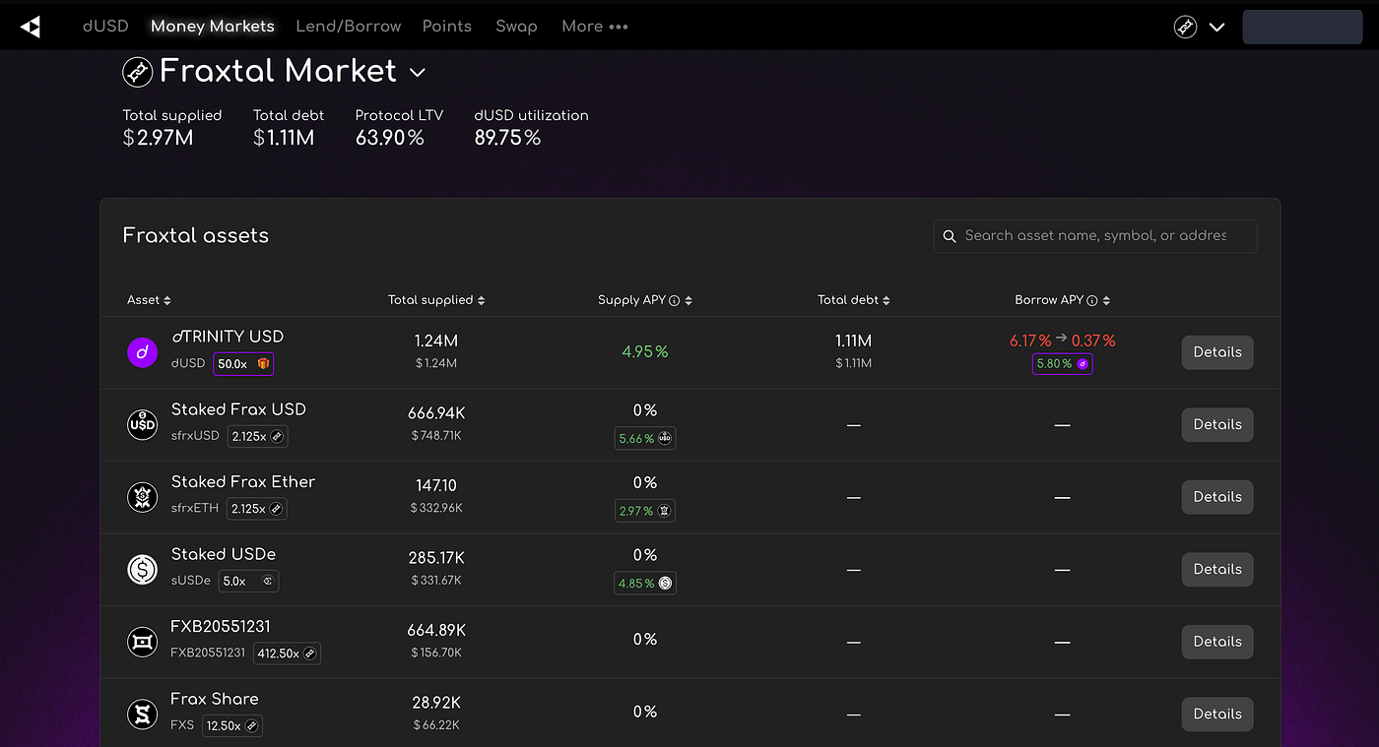Click the 666.94K supplied amount
Image resolution: width=1379 pixels, height=747 pixels.
436,413
